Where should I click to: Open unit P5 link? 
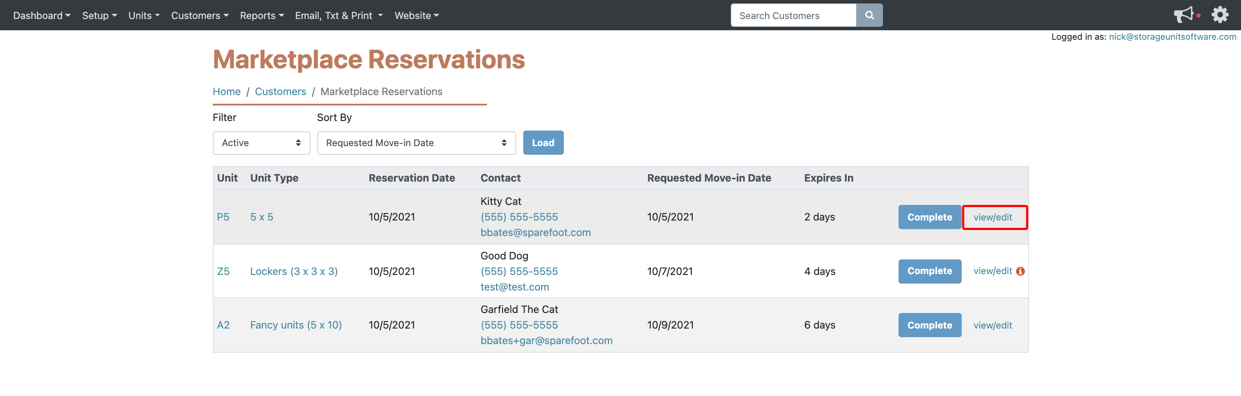tap(223, 217)
